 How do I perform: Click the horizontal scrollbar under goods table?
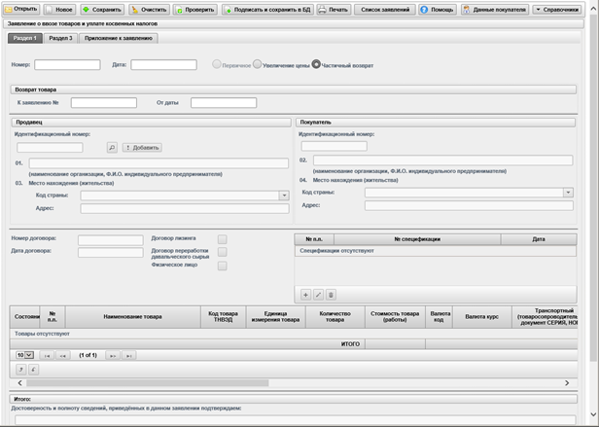[292, 383]
